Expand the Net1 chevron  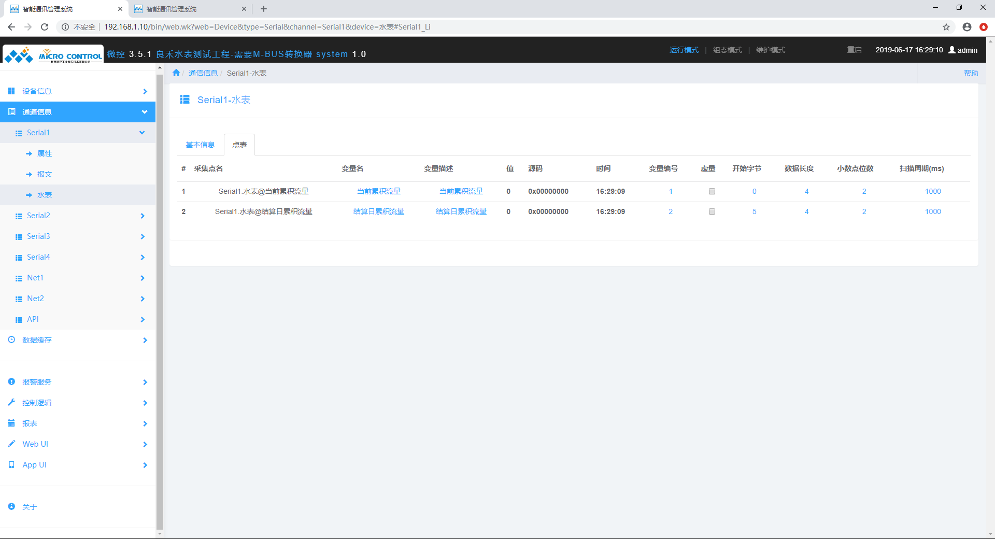click(x=143, y=278)
